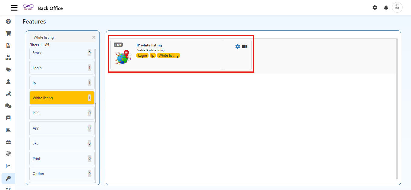This screenshot has width=411, height=190.
Task: Click inside the White listing search field
Action: (54, 37)
